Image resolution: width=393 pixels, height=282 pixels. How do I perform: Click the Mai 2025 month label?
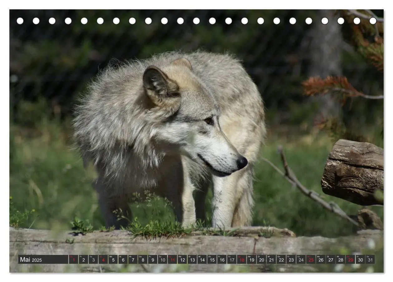click(31, 260)
